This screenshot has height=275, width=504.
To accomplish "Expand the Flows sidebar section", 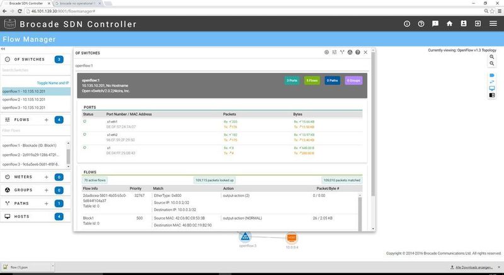I will point(21,120).
